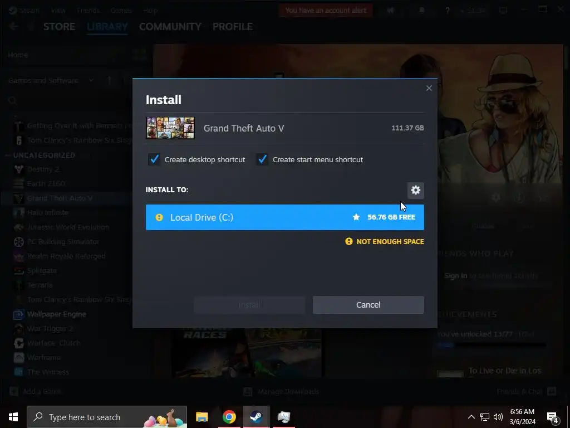Open the STORE tab
The height and width of the screenshot is (428, 570).
[x=59, y=27]
